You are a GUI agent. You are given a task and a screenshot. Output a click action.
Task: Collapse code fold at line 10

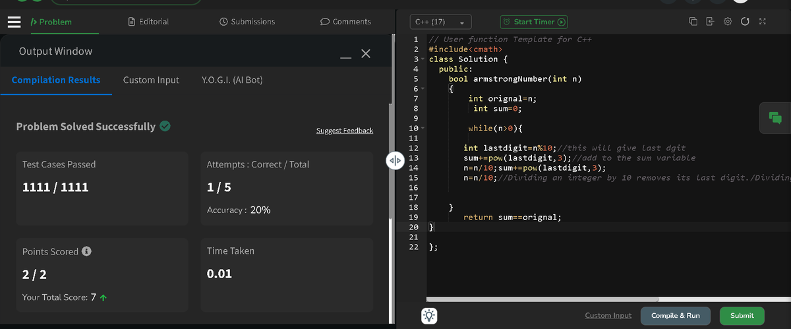pyautogui.click(x=423, y=129)
